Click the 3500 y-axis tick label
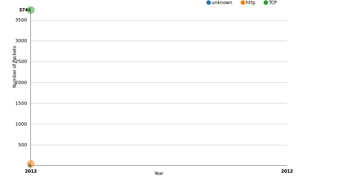Image resolution: width=346 pixels, height=179 pixels. [x=21, y=20]
